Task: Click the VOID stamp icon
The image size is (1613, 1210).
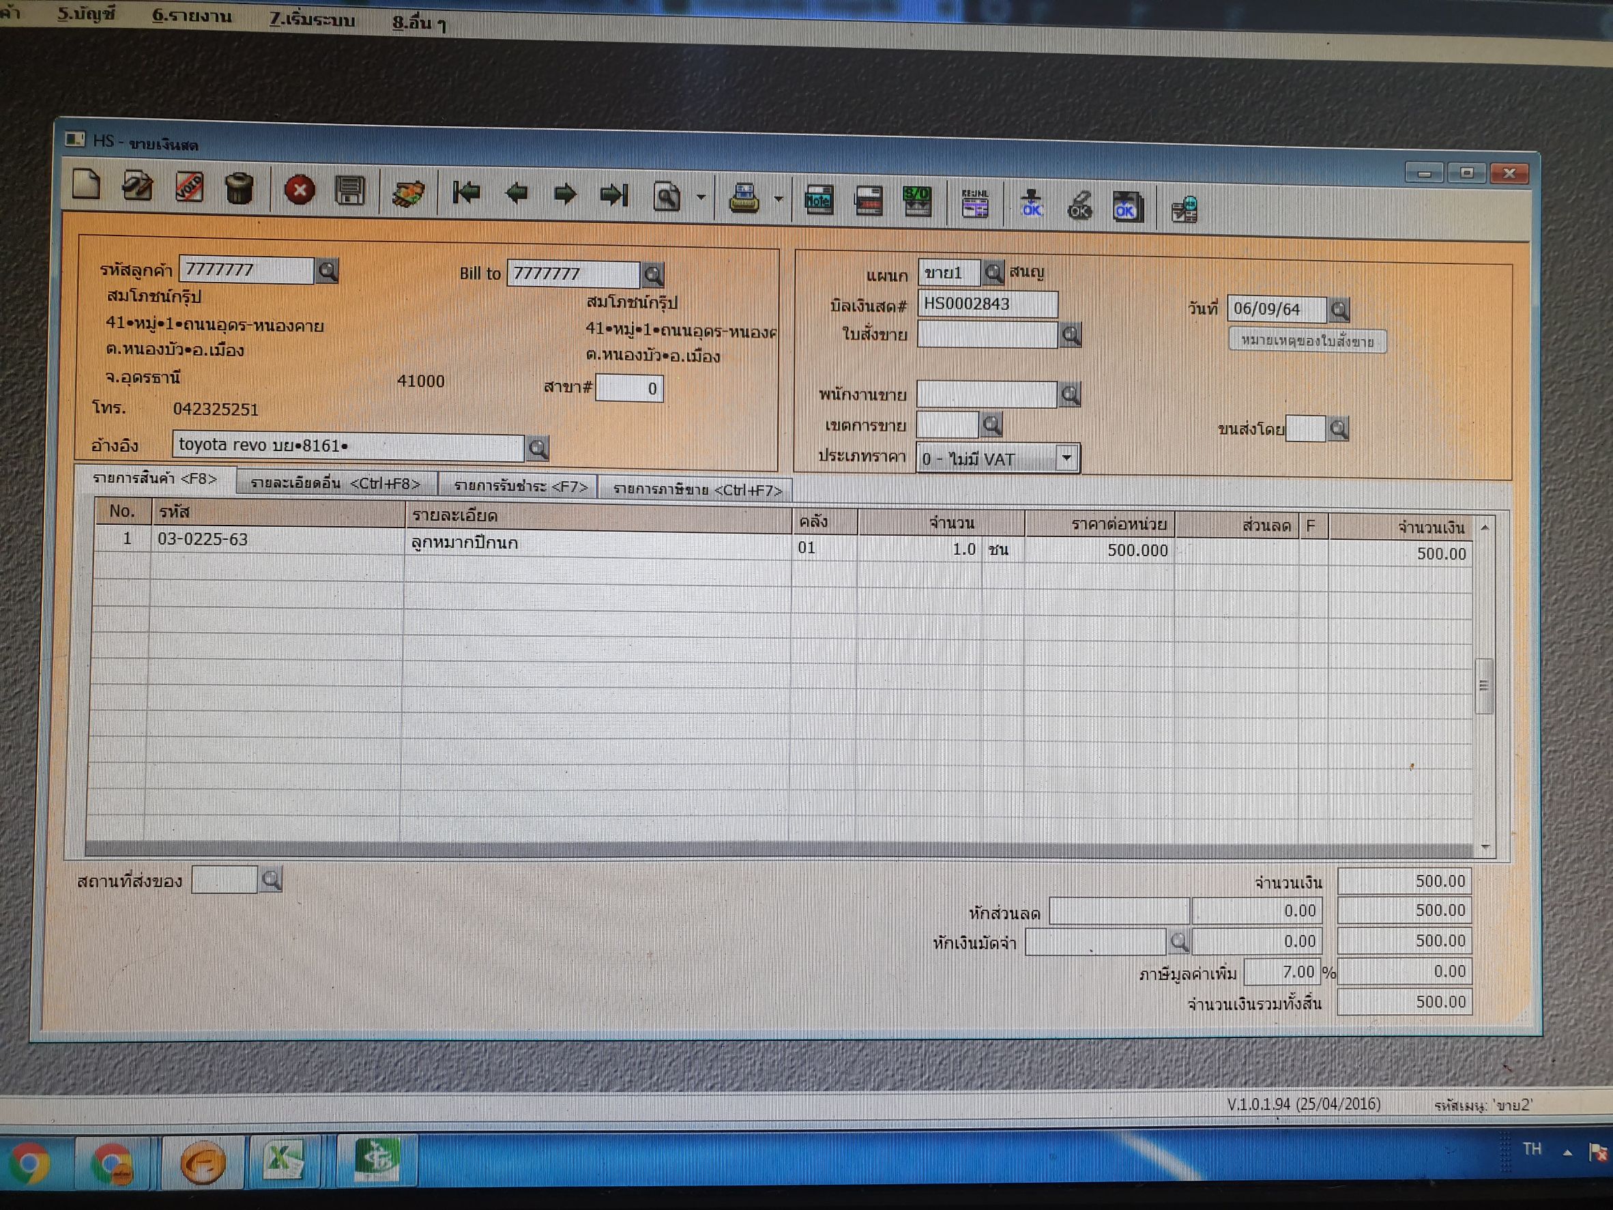Action: (189, 188)
